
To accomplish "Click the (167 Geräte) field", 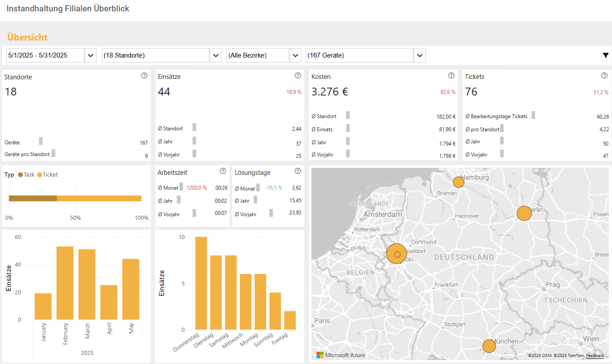I will [360, 55].
